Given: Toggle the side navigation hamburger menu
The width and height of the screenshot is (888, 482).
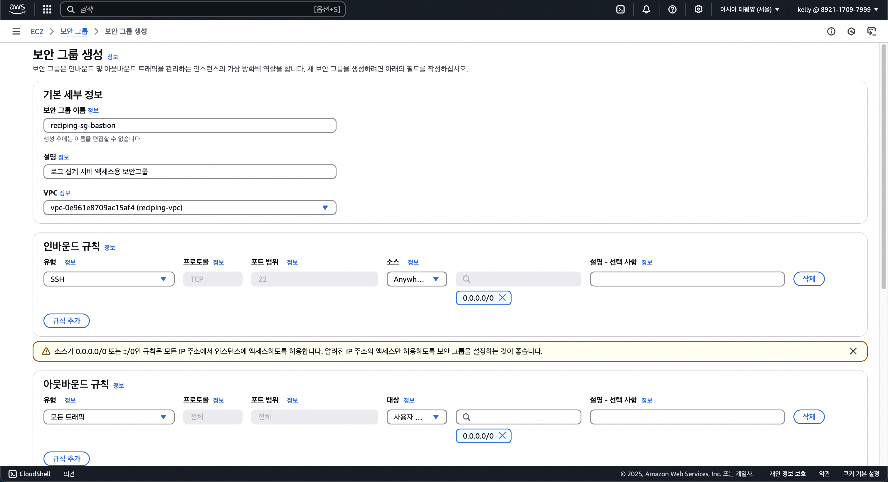Looking at the screenshot, I should [x=16, y=31].
